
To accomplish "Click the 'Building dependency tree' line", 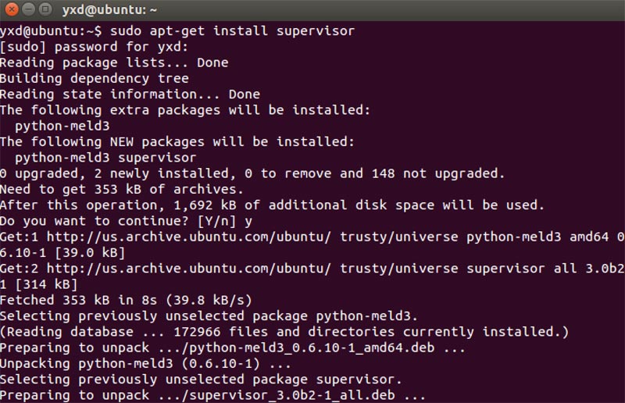I will tap(95, 79).
